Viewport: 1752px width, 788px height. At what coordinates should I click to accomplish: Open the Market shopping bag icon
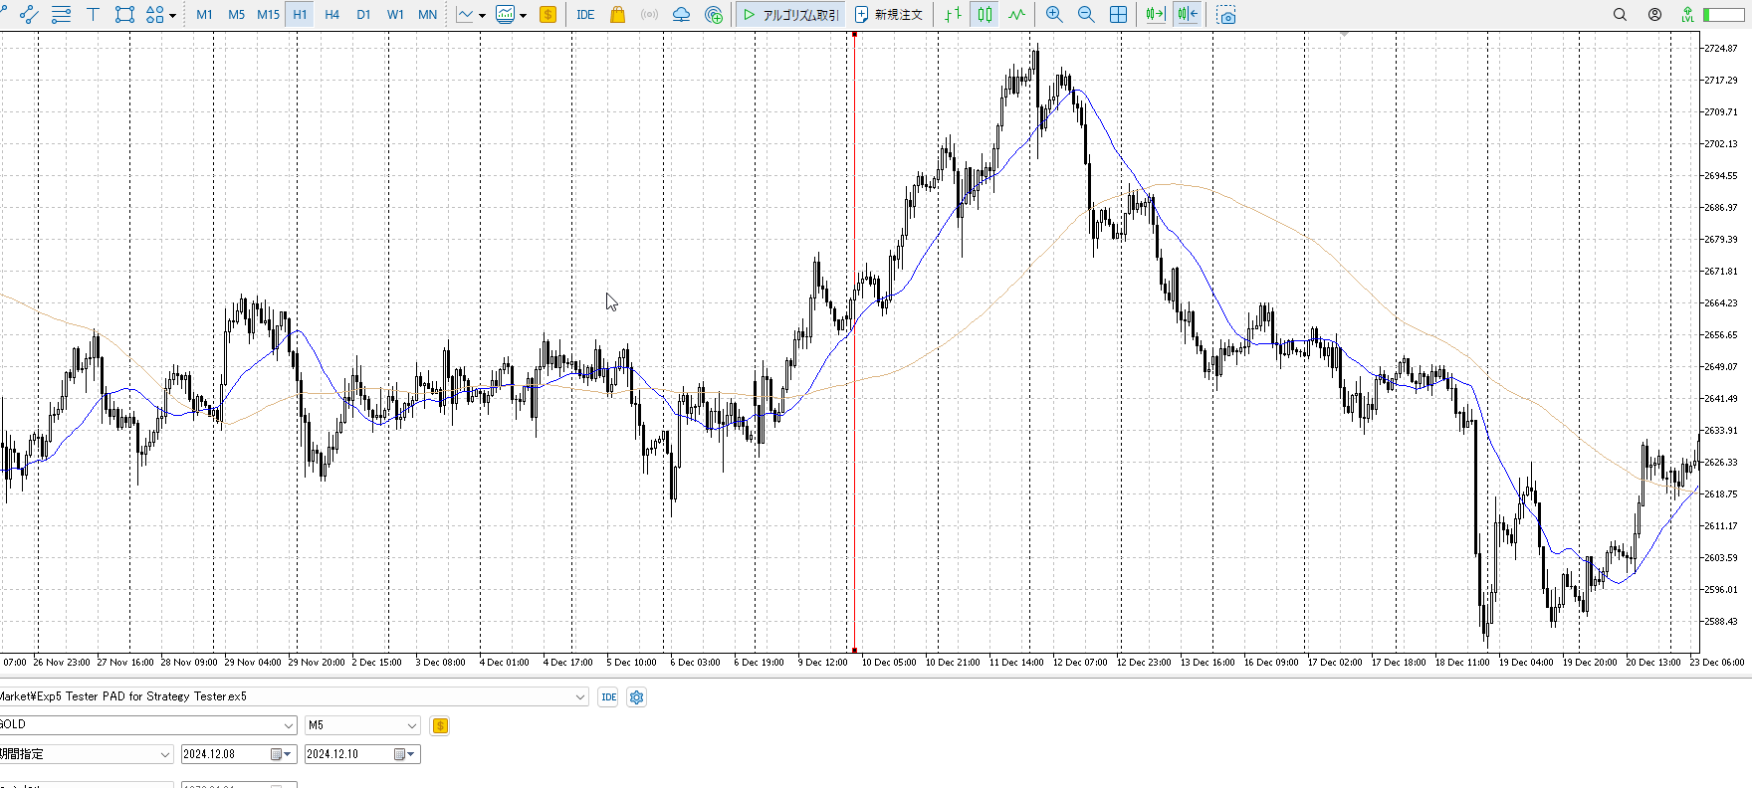point(617,15)
